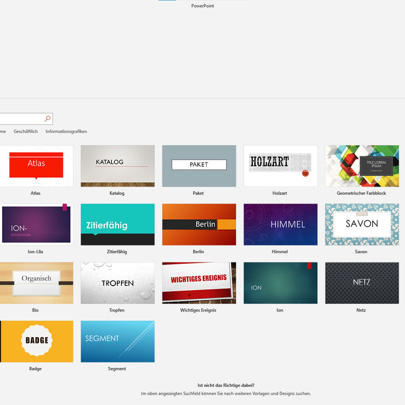Select the Geschäftlich suggested search
Image resolution: width=405 pixels, height=405 pixels.
pos(26,131)
